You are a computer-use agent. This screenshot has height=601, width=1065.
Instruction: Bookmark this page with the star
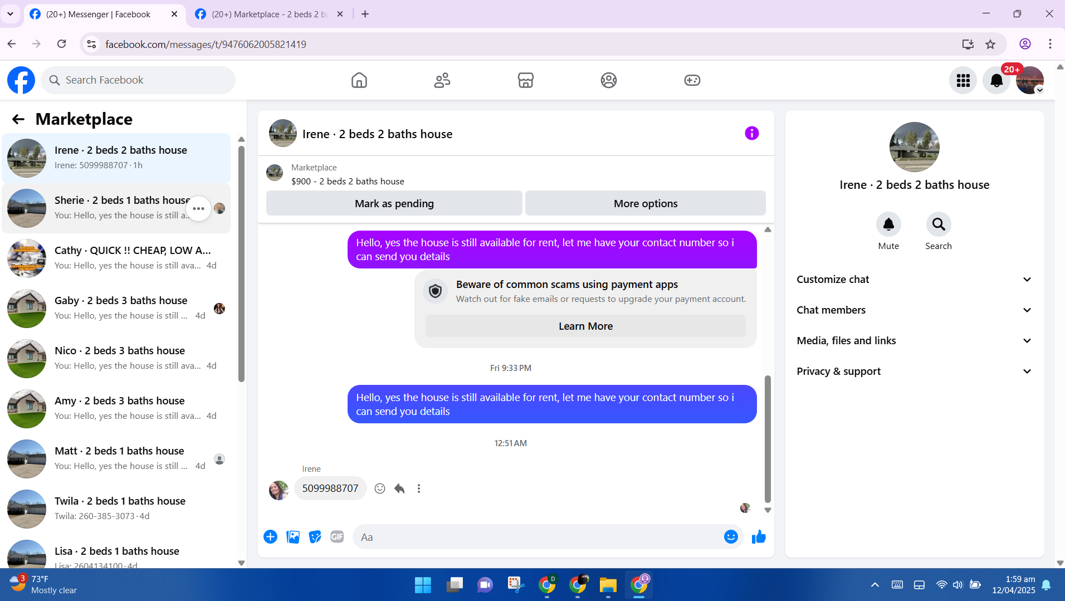(990, 45)
